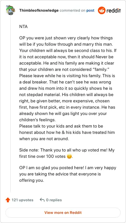Click the orange Reddit Snoo logo icon
This screenshot has width=126, height=223.
tap(102, 10)
